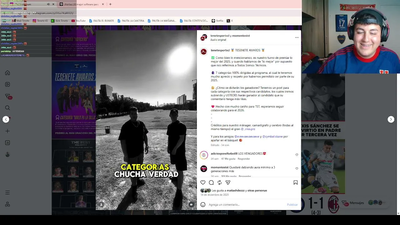
Task: Open Reels in Instagram sidebar
Action: click(7, 84)
